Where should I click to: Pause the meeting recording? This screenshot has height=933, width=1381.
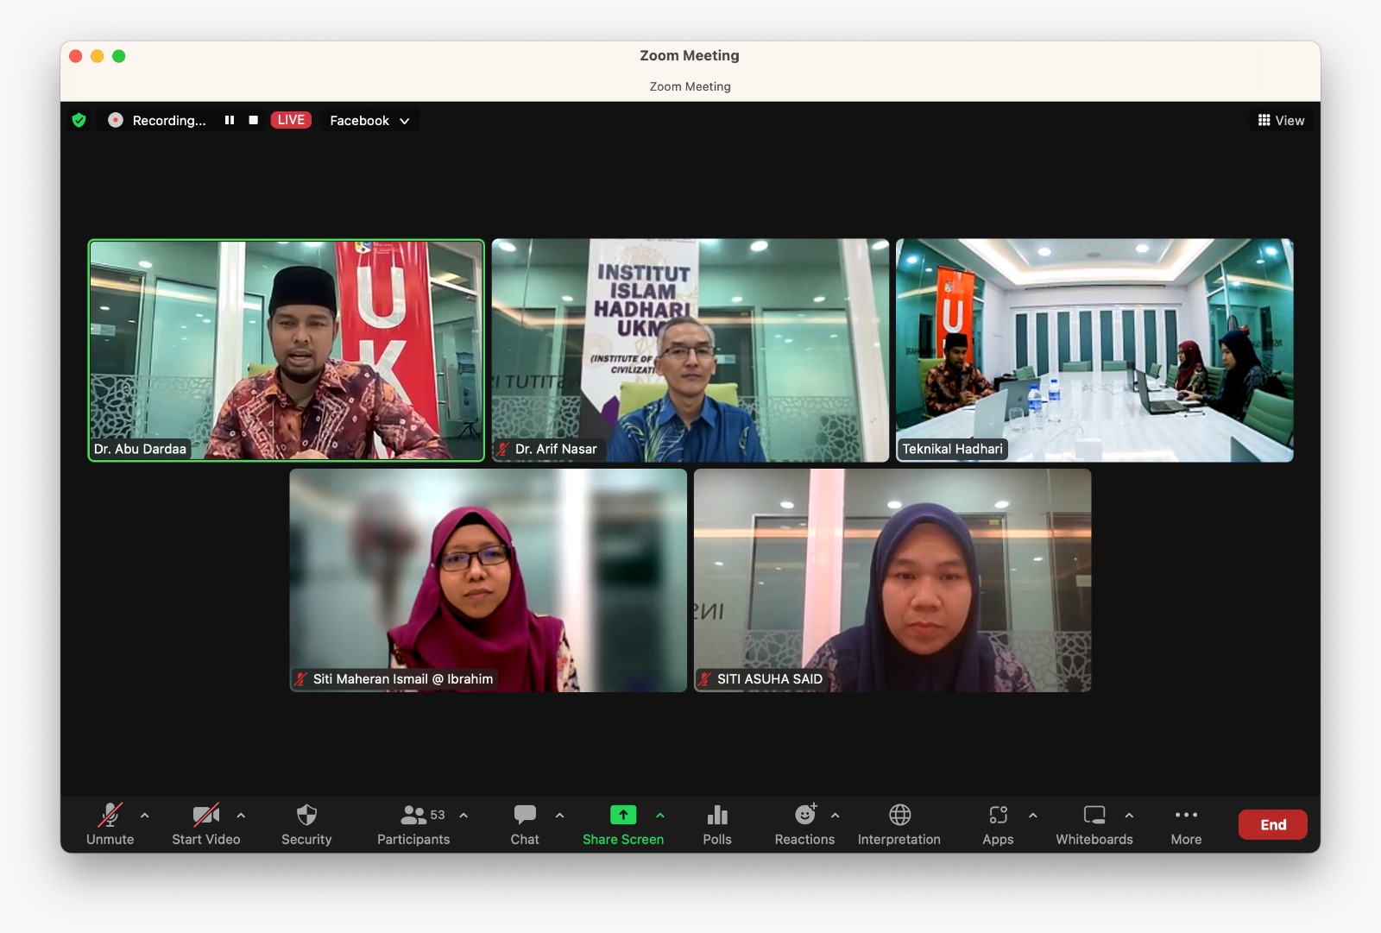[230, 121]
